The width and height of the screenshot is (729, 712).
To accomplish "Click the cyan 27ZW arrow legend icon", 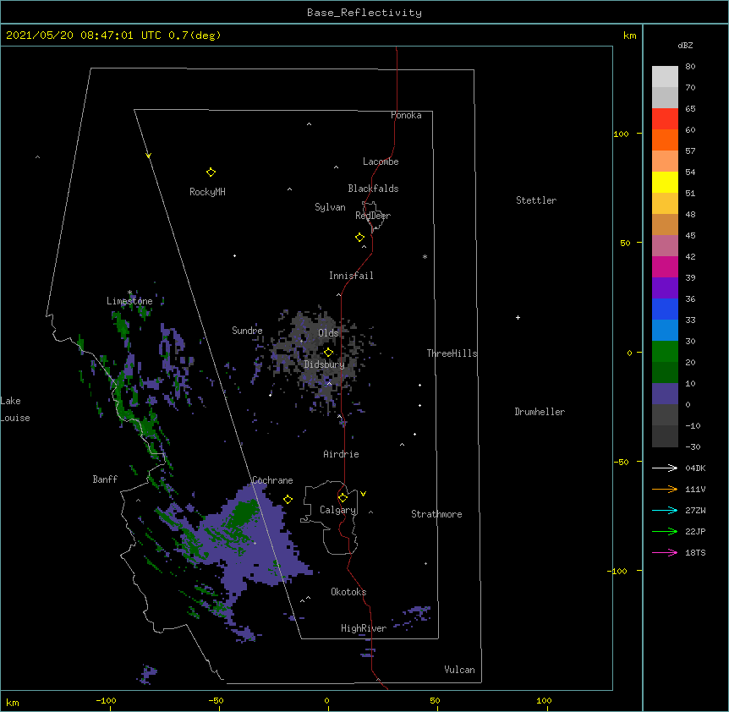I will point(665,510).
